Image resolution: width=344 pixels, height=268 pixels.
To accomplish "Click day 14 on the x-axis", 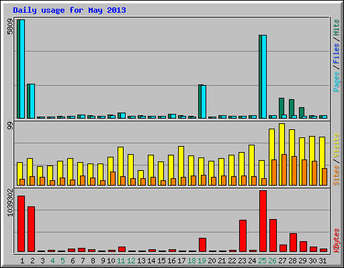I will [151, 261].
